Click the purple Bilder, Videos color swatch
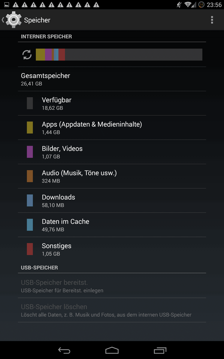This screenshot has height=359, width=224. point(30,152)
